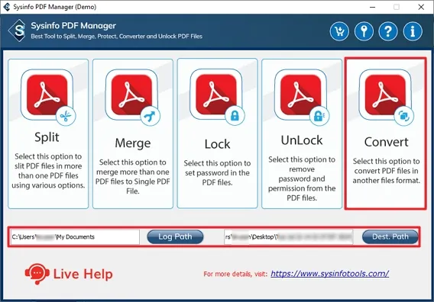Click the Convert title text

tap(386, 142)
